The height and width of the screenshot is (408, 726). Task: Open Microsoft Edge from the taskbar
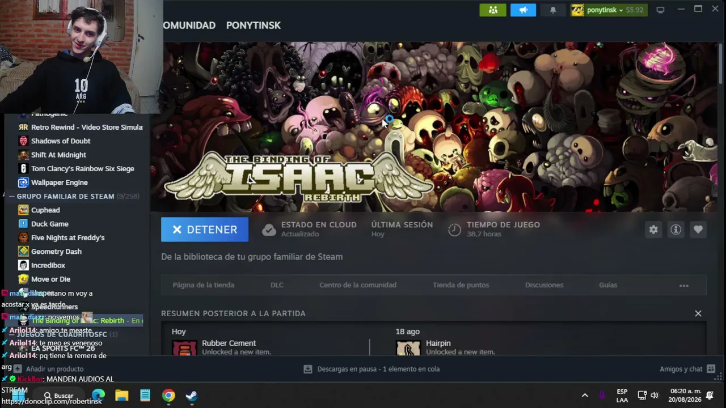coord(98,395)
